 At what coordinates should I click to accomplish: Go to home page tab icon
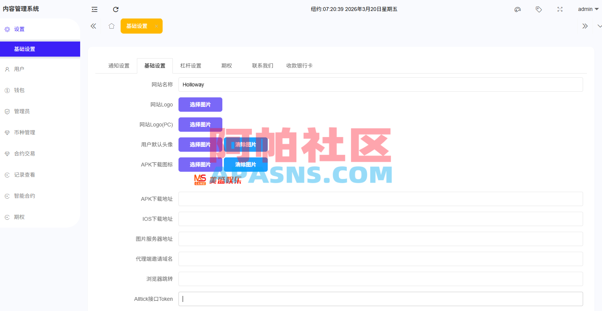click(x=112, y=26)
